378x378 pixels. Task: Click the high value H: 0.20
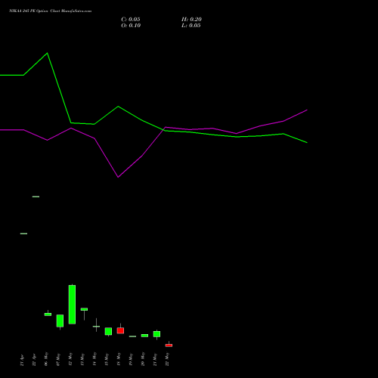191,20
